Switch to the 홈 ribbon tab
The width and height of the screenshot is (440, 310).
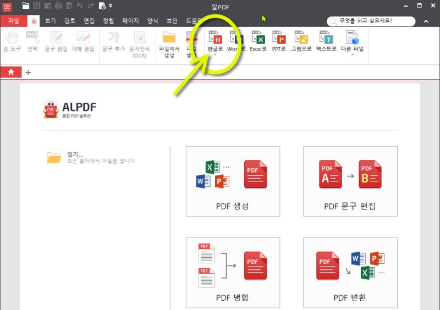34,21
